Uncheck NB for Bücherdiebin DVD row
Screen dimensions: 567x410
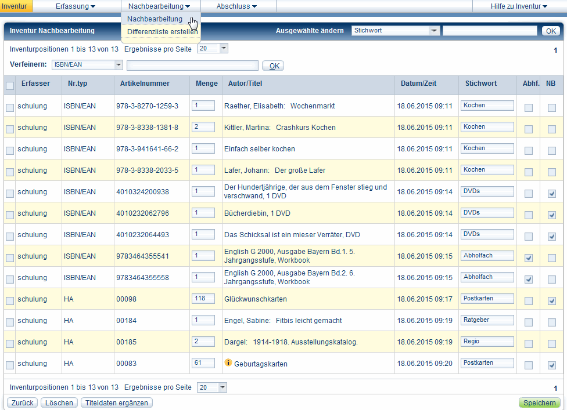[551, 215]
